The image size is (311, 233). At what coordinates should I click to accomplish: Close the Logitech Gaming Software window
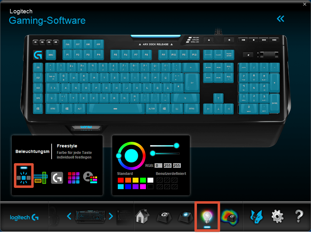point(305,4)
